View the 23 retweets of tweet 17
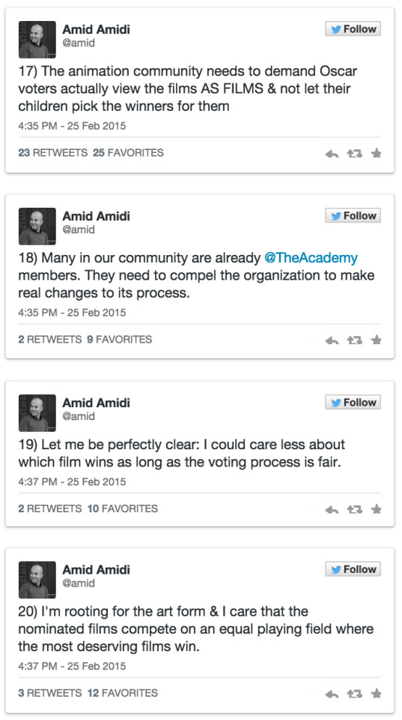The width and height of the screenshot is (402, 720). tap(52, 153)
